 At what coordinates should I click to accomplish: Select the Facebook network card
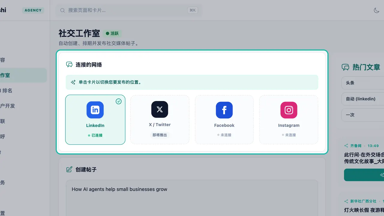point(224,120)
